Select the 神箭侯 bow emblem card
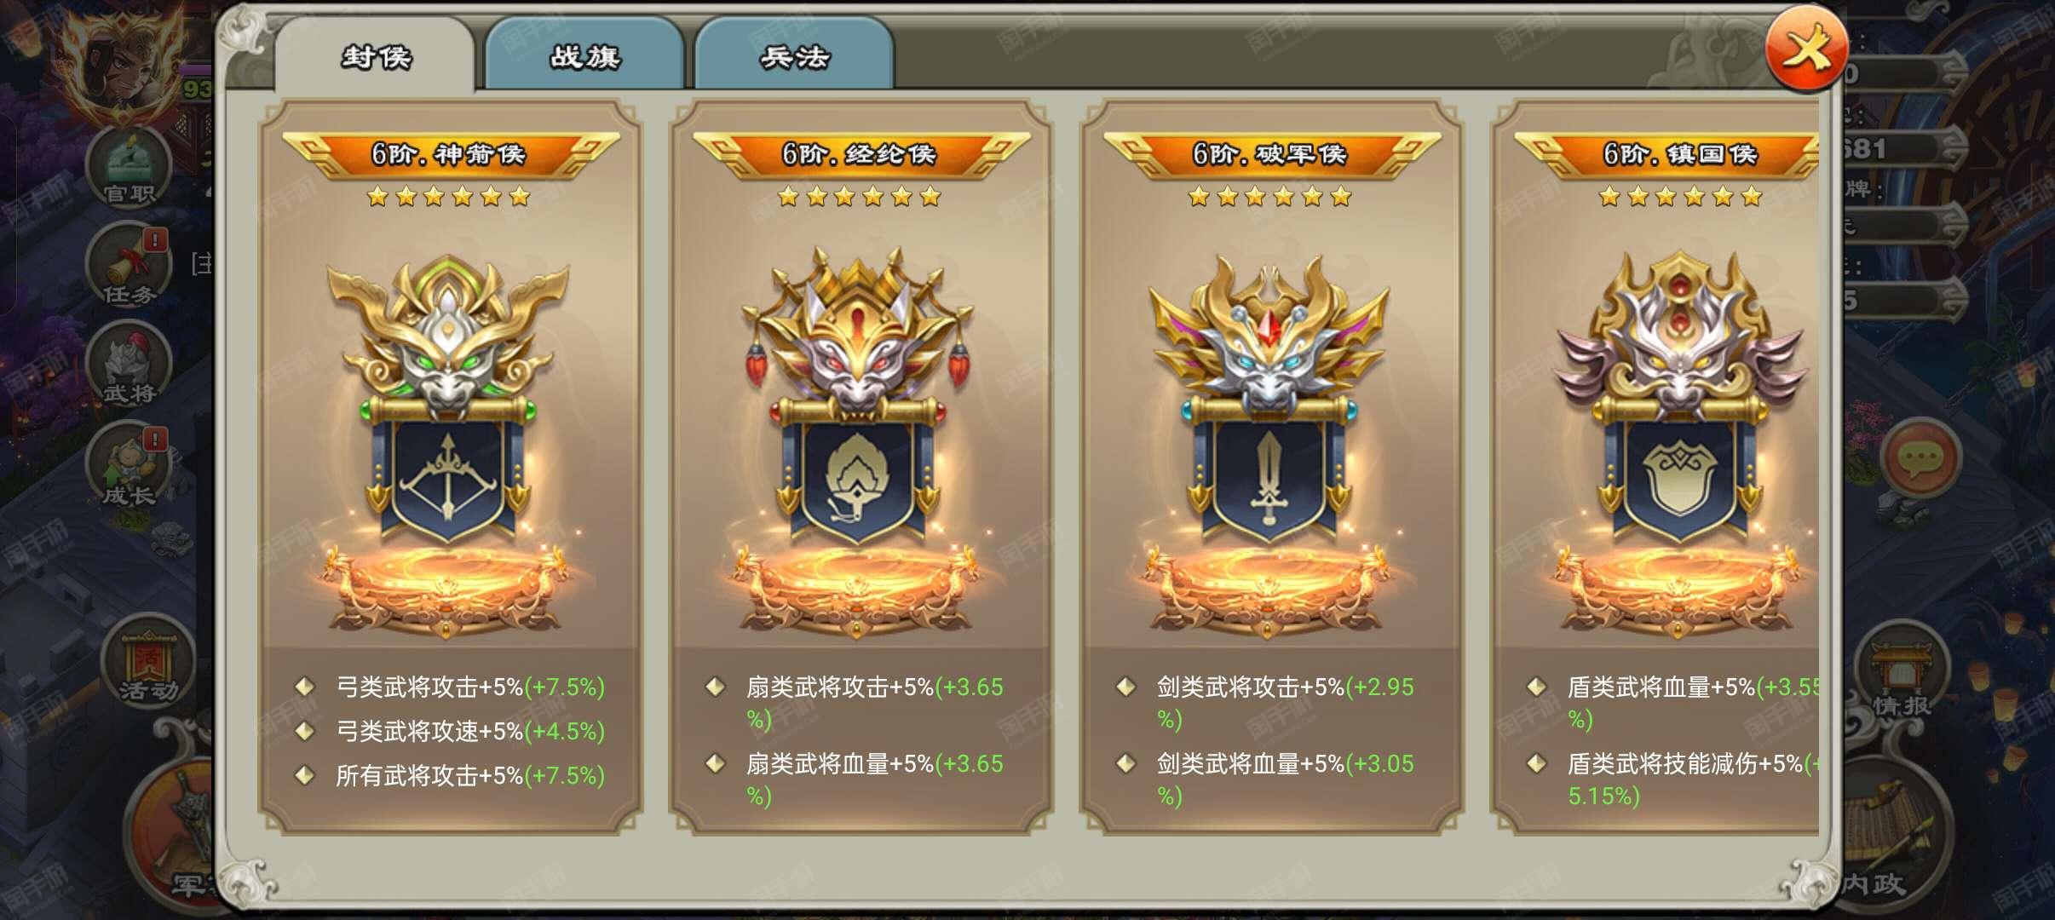Viewport: 2055px width, 920px height. coord(450,467)
